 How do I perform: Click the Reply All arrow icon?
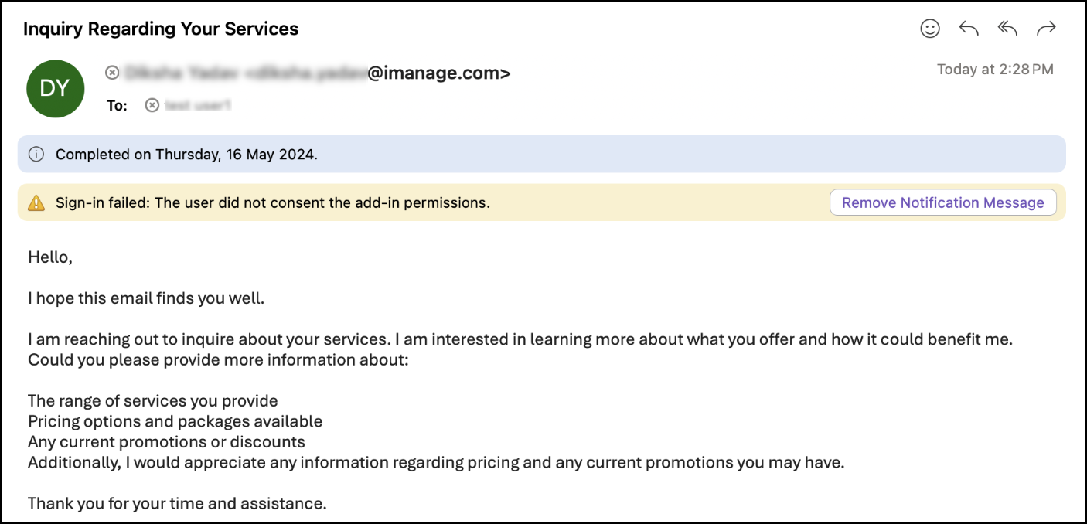tap(1007, 29)
